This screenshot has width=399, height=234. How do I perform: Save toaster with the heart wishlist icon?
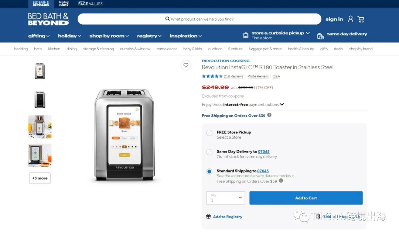pyautogui.click(x=186, y=65)
